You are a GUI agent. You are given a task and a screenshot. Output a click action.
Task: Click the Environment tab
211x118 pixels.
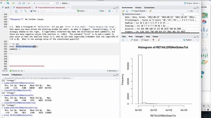[127, 8]
